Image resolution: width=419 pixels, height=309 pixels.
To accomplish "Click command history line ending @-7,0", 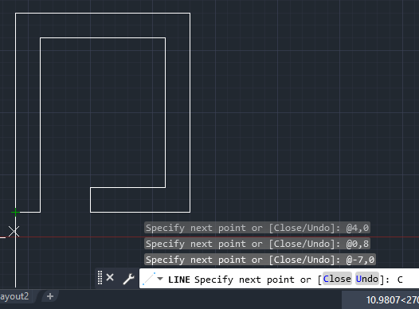I will coord(260,260).
